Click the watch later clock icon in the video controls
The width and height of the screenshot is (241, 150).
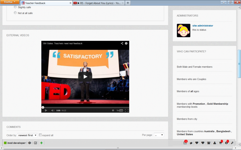point(113,110)
